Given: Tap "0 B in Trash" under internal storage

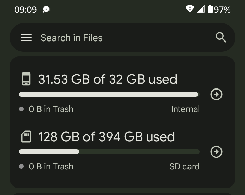Looking at the screenshot, I should 51,109.
